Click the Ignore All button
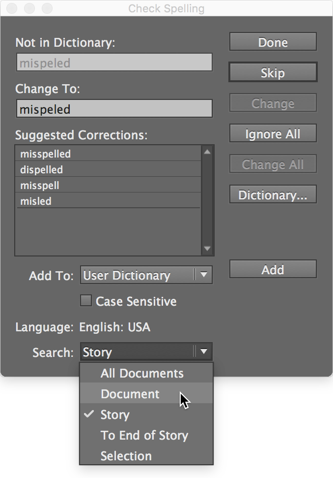 click(x=273, y=133)
